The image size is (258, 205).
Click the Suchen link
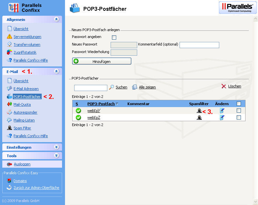tap(121, 87)
